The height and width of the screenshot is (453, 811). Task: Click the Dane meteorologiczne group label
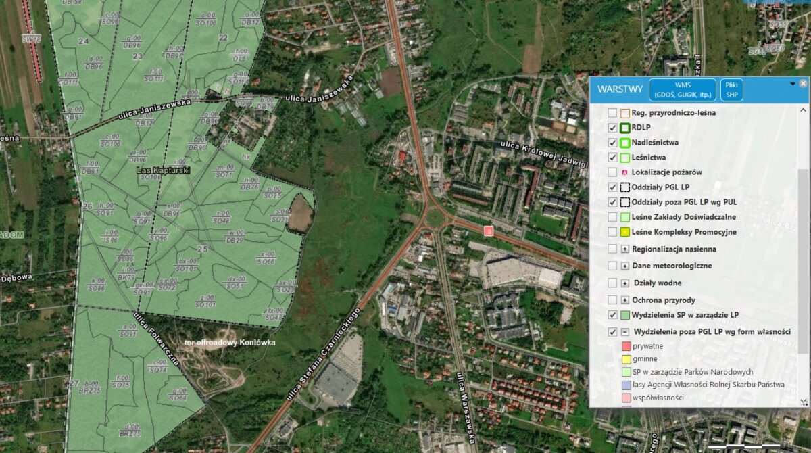click(672, 266)
